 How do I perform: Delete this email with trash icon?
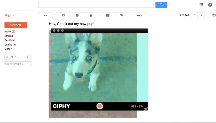pyautogui.click(x=91, y=15)
